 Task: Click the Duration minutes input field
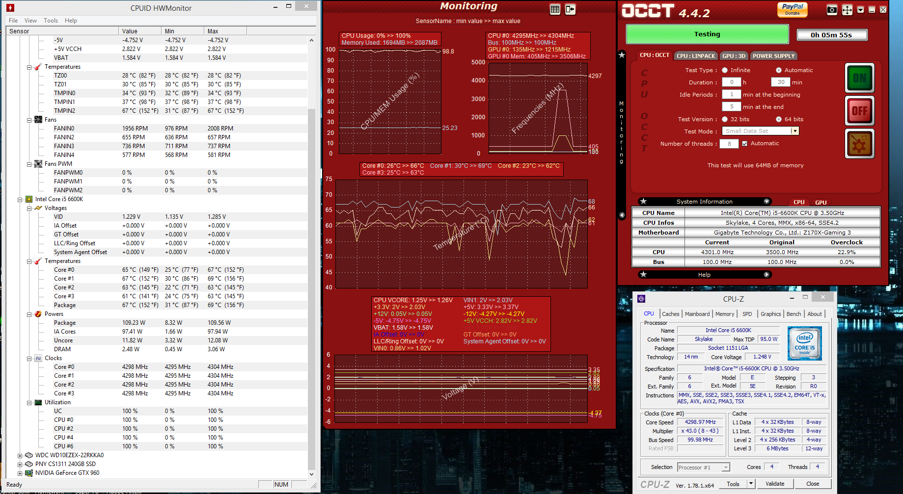(781, 82)
